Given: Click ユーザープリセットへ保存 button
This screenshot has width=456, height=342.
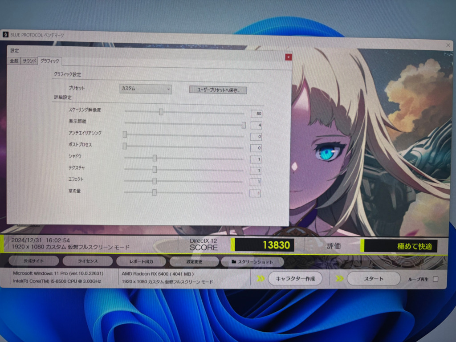Looking at the screenshot, I should 218,90.
